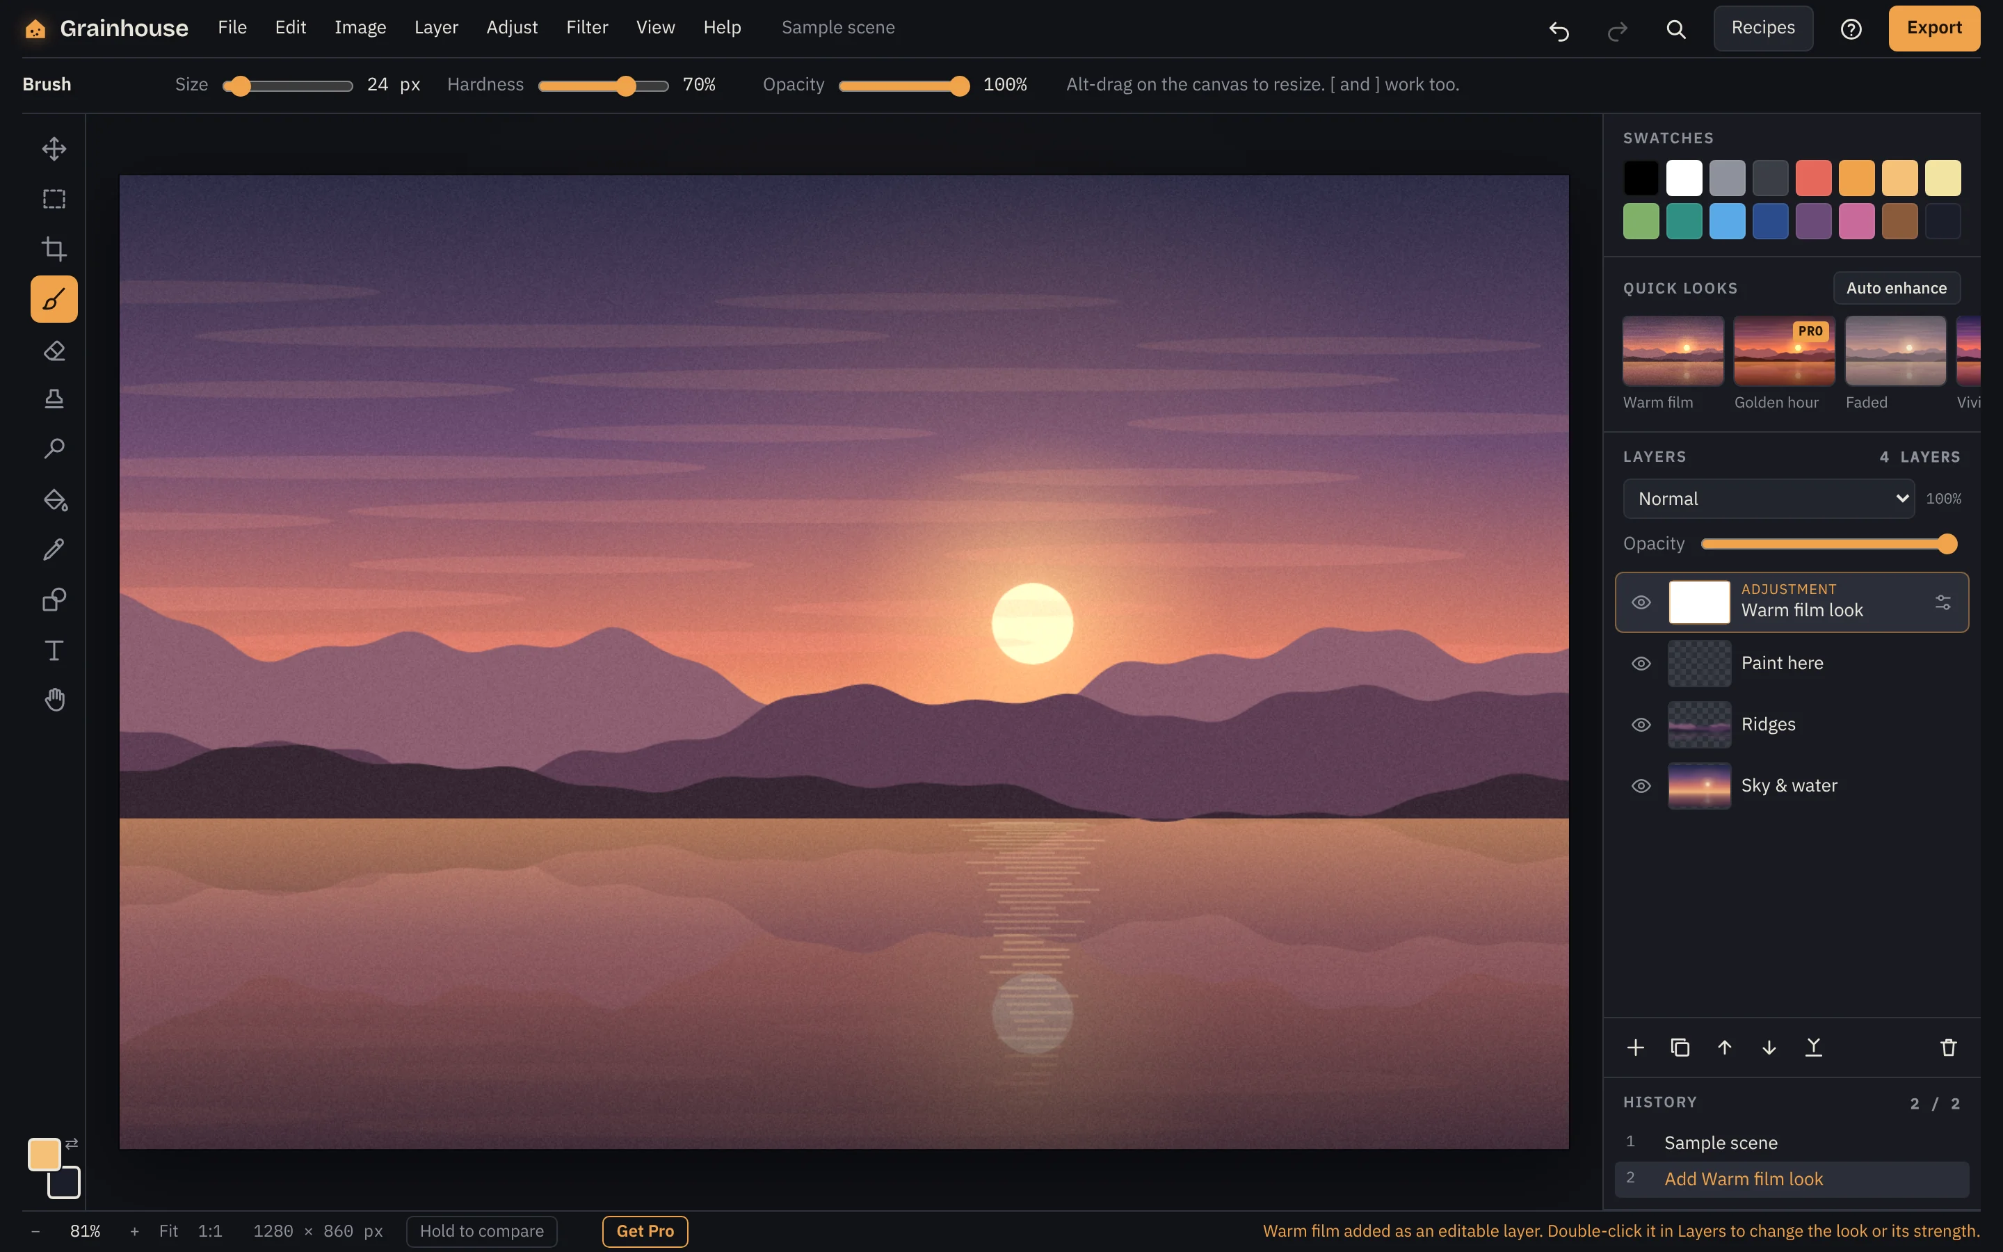Merge the layer down
Viewport: 2003px width, 1252px height.
[1813, 1048]
